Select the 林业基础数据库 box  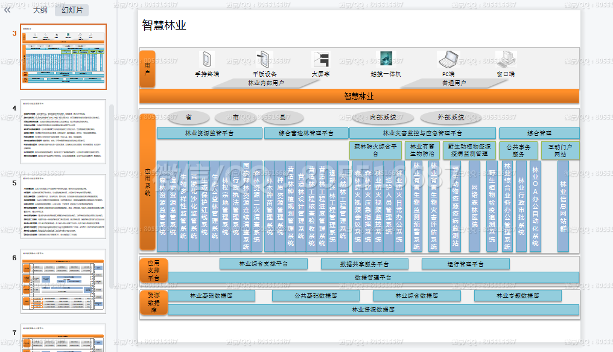click(x=212, y=296)
